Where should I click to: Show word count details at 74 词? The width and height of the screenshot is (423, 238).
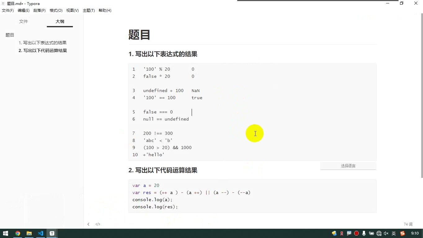click(408, 224)
